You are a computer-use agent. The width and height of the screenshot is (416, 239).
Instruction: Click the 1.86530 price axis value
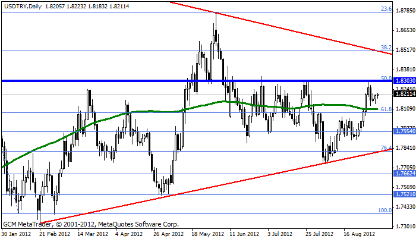point(405,30)
